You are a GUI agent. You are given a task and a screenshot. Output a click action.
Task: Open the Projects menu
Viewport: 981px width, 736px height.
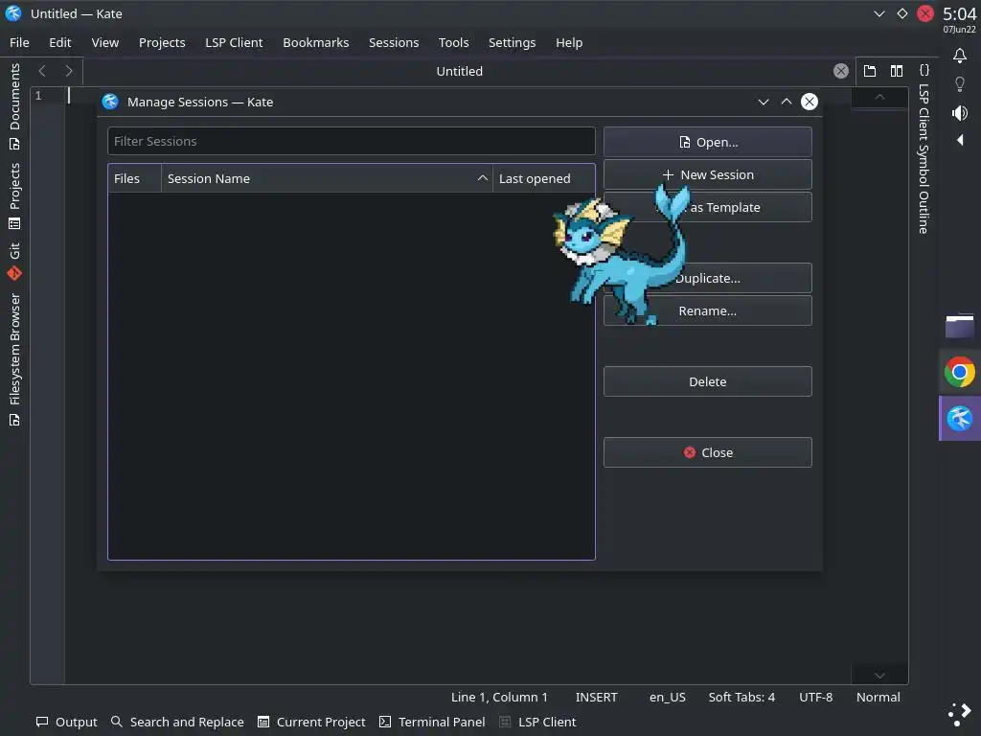click(x=162, y=42)
